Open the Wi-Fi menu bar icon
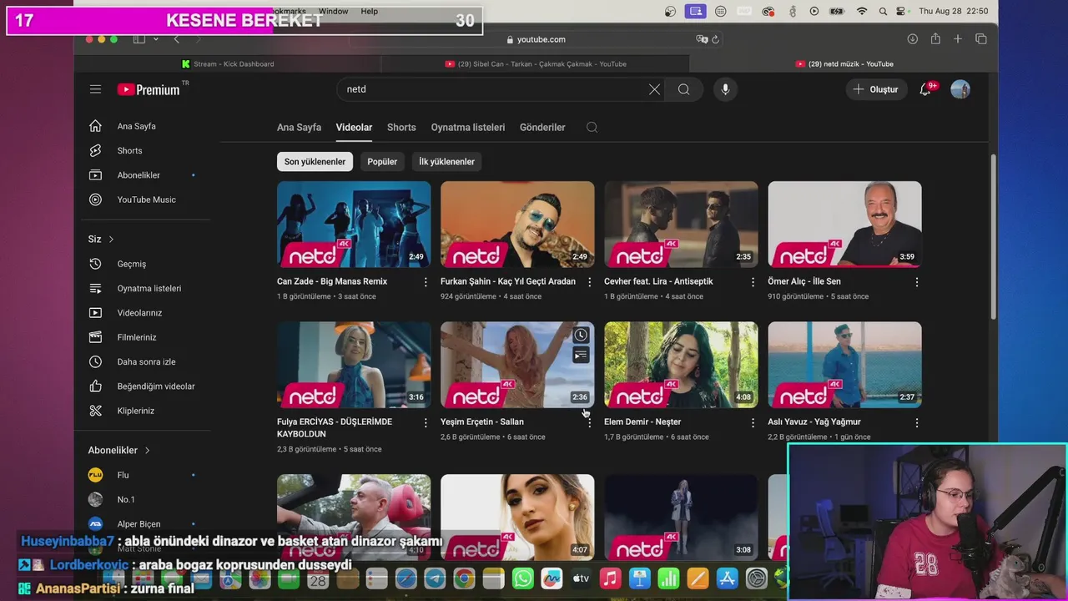1068x601 pixels. tap(862, 11)
